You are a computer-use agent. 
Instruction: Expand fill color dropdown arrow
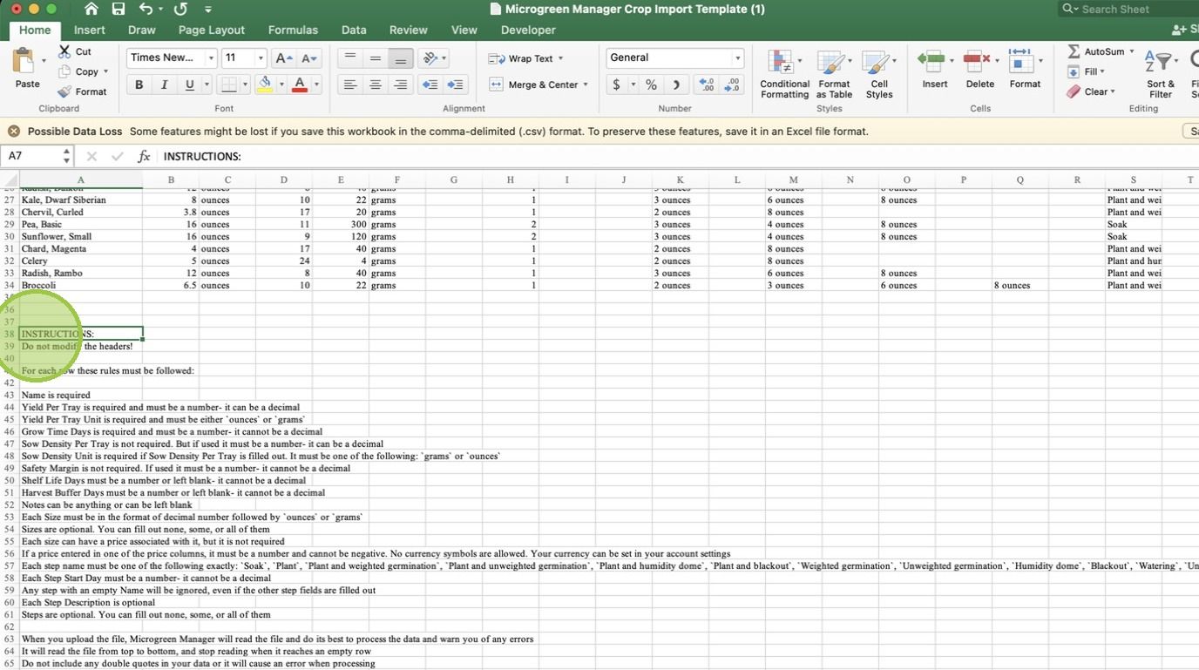tap(281, 85)
